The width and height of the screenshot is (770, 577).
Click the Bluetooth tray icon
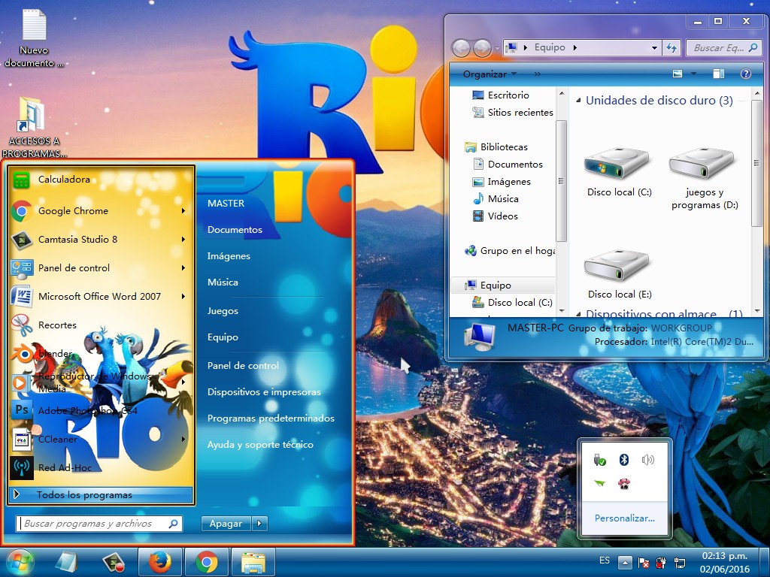pos(623,460)
